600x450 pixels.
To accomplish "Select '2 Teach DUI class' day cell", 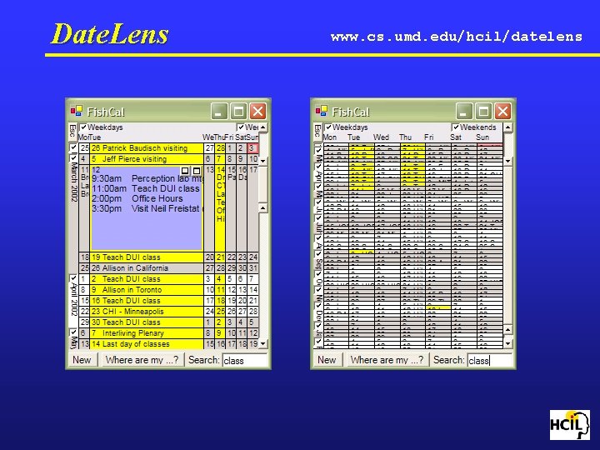I will click(147, 278).
